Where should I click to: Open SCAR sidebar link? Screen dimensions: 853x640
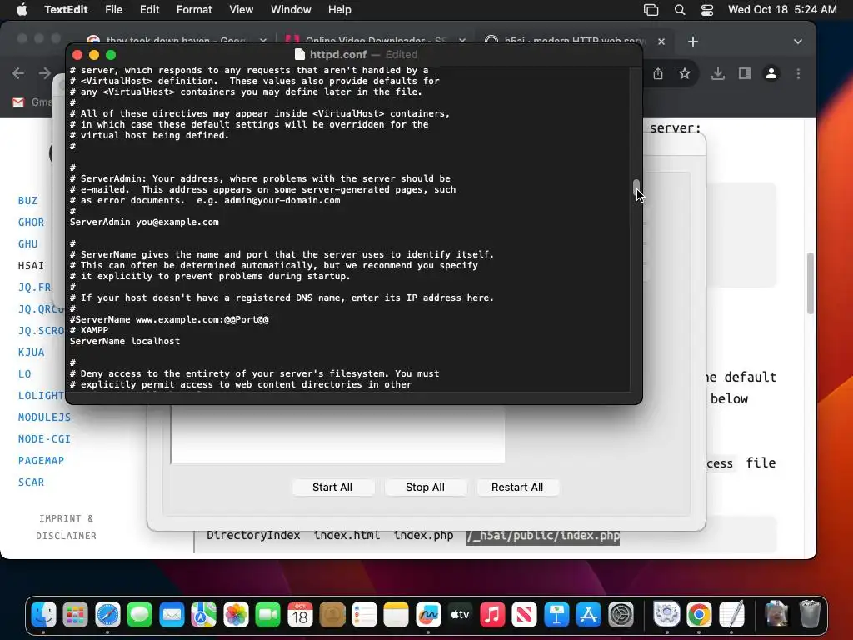[x=31, y=482]
